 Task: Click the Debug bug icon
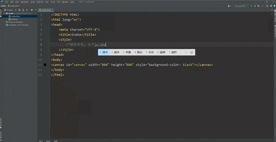pos(255,6)
